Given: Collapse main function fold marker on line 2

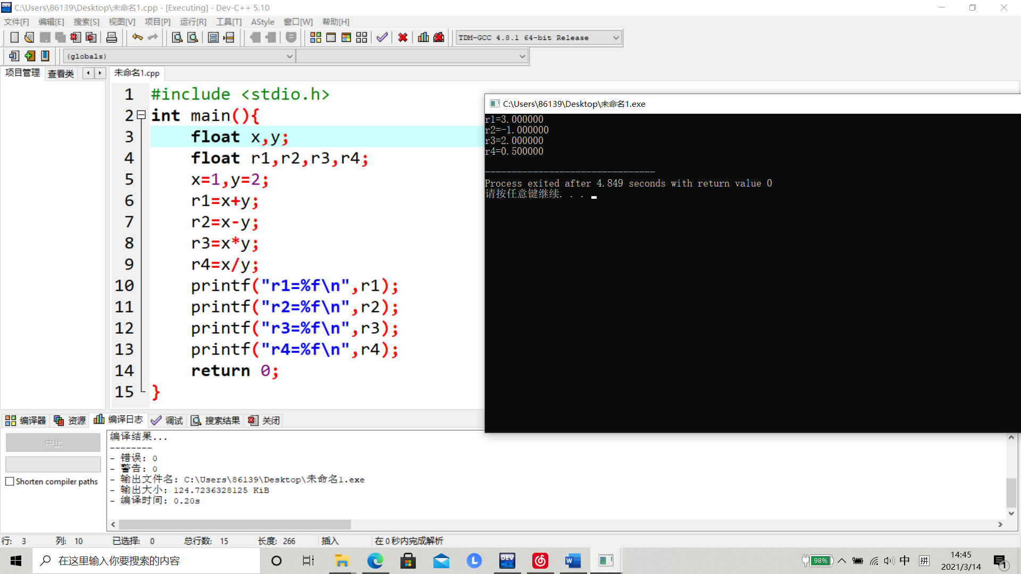Looking at the screenshot, I should click(x=141, y=115).
